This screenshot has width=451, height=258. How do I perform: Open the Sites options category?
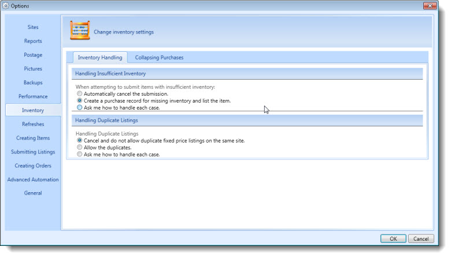click(33, 27)
